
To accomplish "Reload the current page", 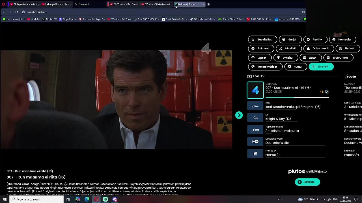I will tap(16, 12).
